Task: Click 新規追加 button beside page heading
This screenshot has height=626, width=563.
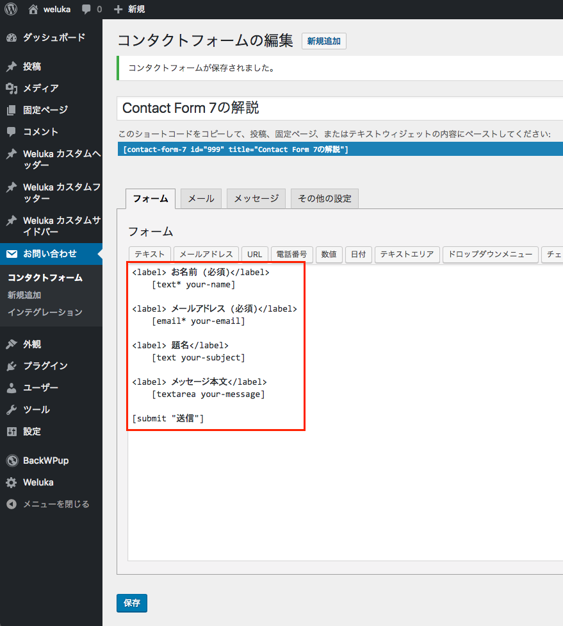Action: (x=323, y=41)
